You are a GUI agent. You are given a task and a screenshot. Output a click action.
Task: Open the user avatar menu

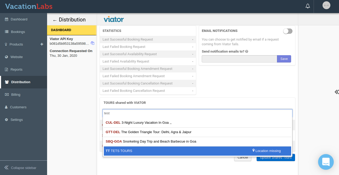point(326,5)
